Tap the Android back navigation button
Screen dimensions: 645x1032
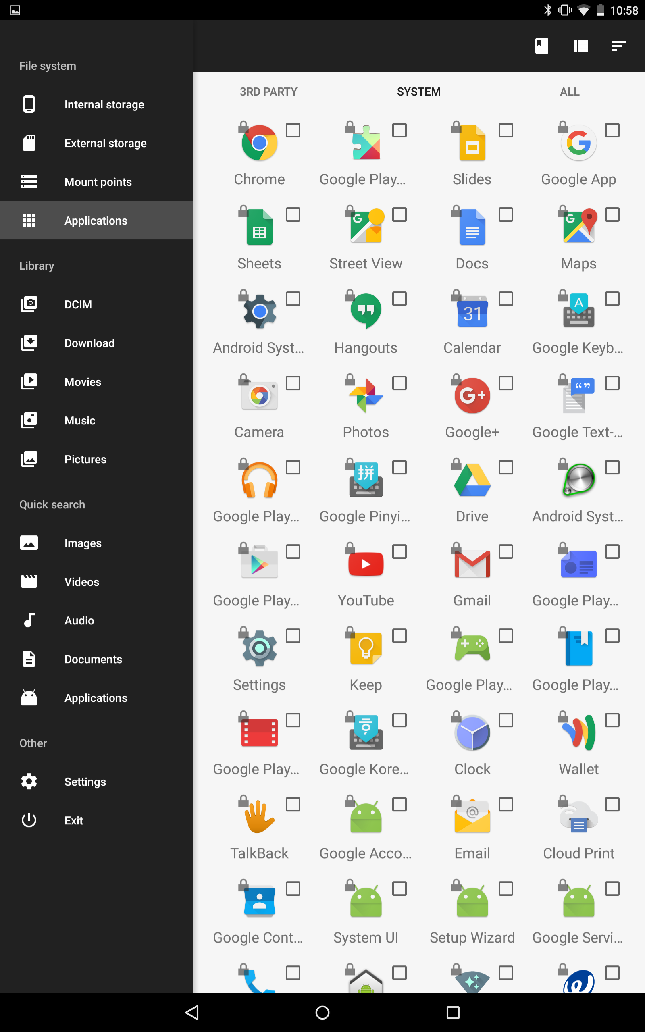coord(192,1012)
